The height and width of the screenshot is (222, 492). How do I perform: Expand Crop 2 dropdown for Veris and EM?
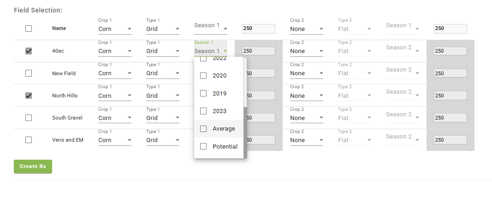click(307, 140)
